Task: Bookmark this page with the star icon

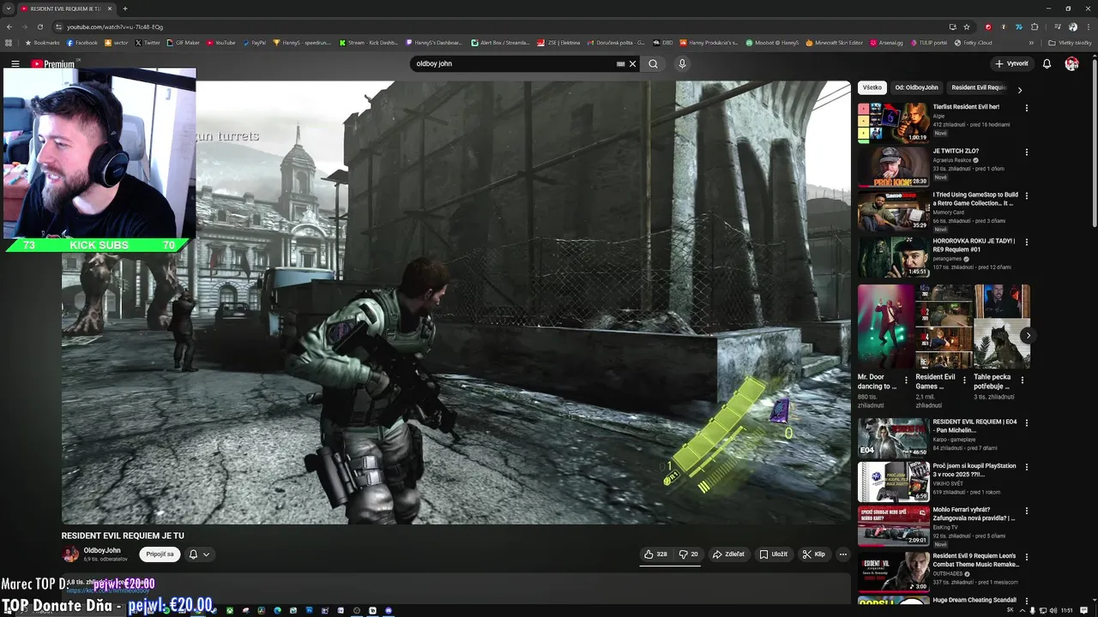Action: point(967,27)
